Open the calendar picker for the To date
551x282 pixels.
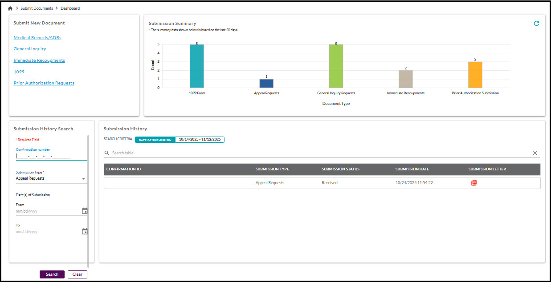[x=85, y=231]
